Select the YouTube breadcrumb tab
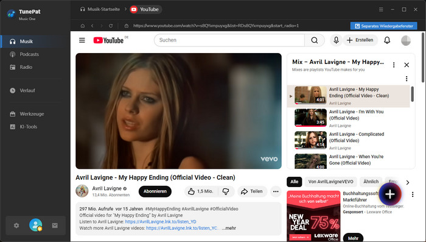The image size is (426, 242). tap(145, 9)
